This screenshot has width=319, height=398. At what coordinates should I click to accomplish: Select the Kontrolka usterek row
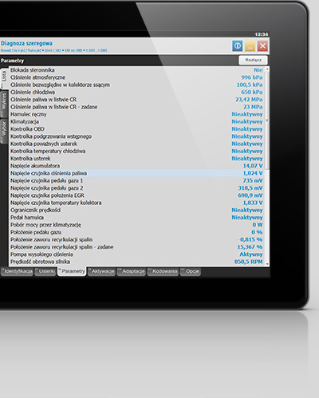click(x=137, y=159)
